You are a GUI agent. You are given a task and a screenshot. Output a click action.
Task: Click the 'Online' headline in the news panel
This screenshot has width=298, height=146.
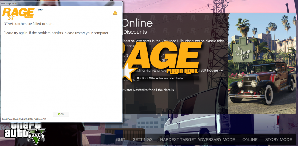point(137,23)
